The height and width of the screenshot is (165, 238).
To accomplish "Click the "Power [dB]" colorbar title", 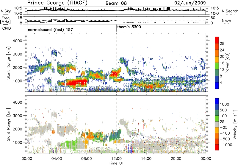I will click(x=227, y=63).
